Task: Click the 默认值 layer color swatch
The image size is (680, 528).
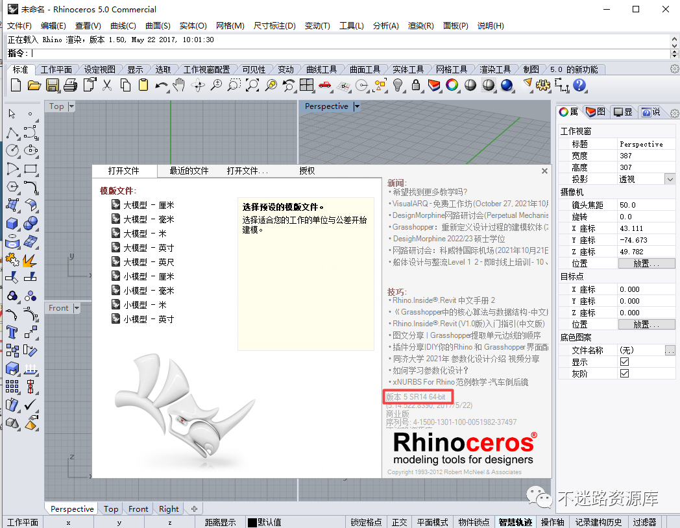Action: point(252,522)
